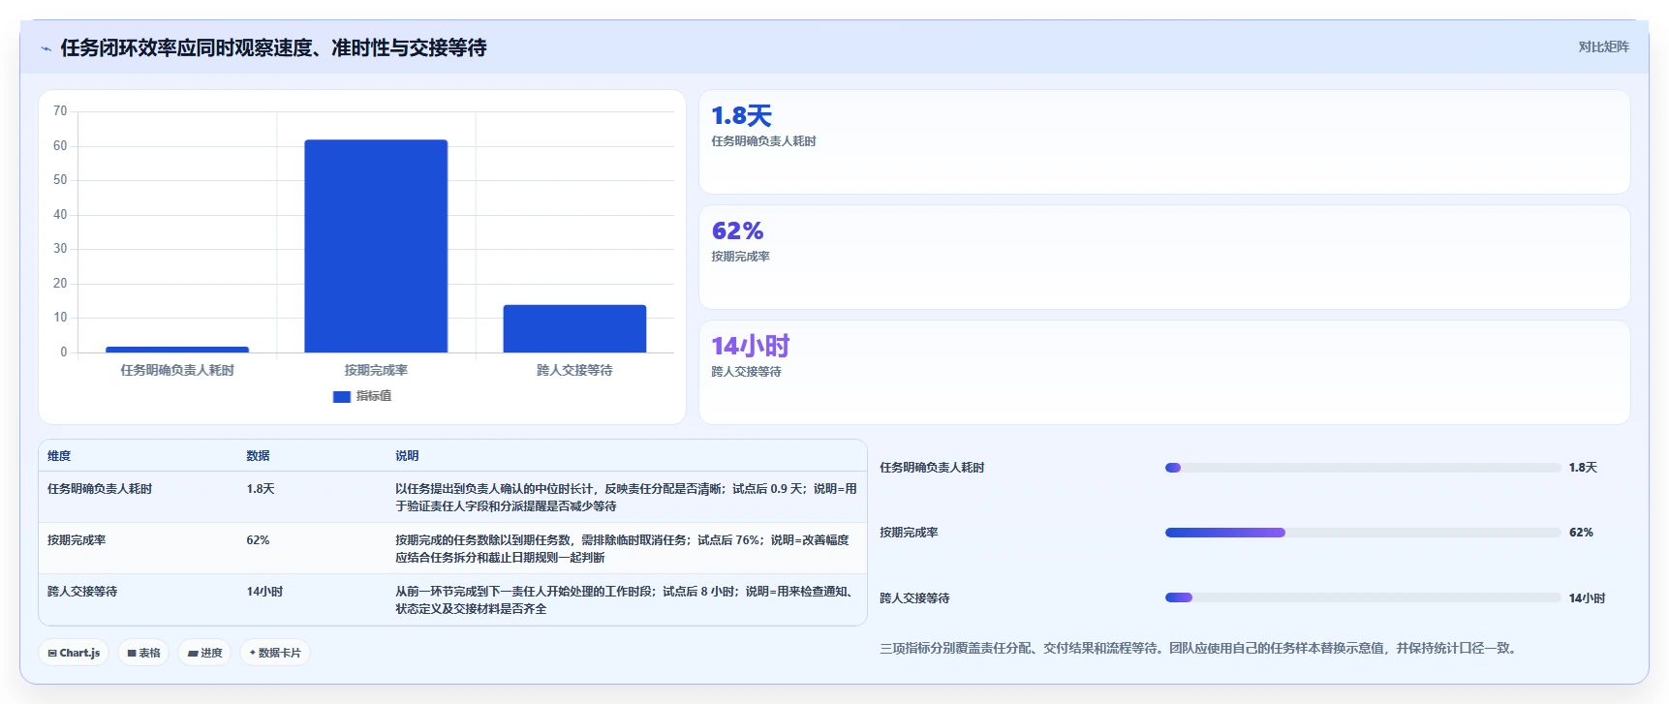Click the 14小时 value beside progress bar
The height and width of the screenshot is (704, 1669).
pos(1587,598)
